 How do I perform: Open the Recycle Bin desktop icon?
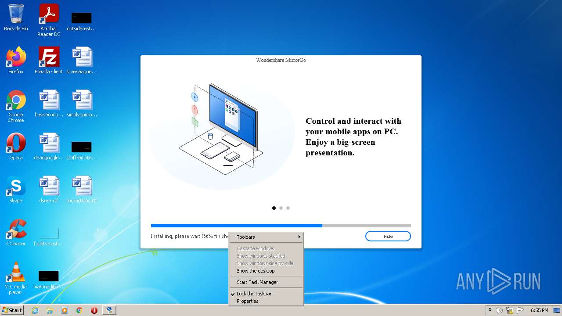16,18
